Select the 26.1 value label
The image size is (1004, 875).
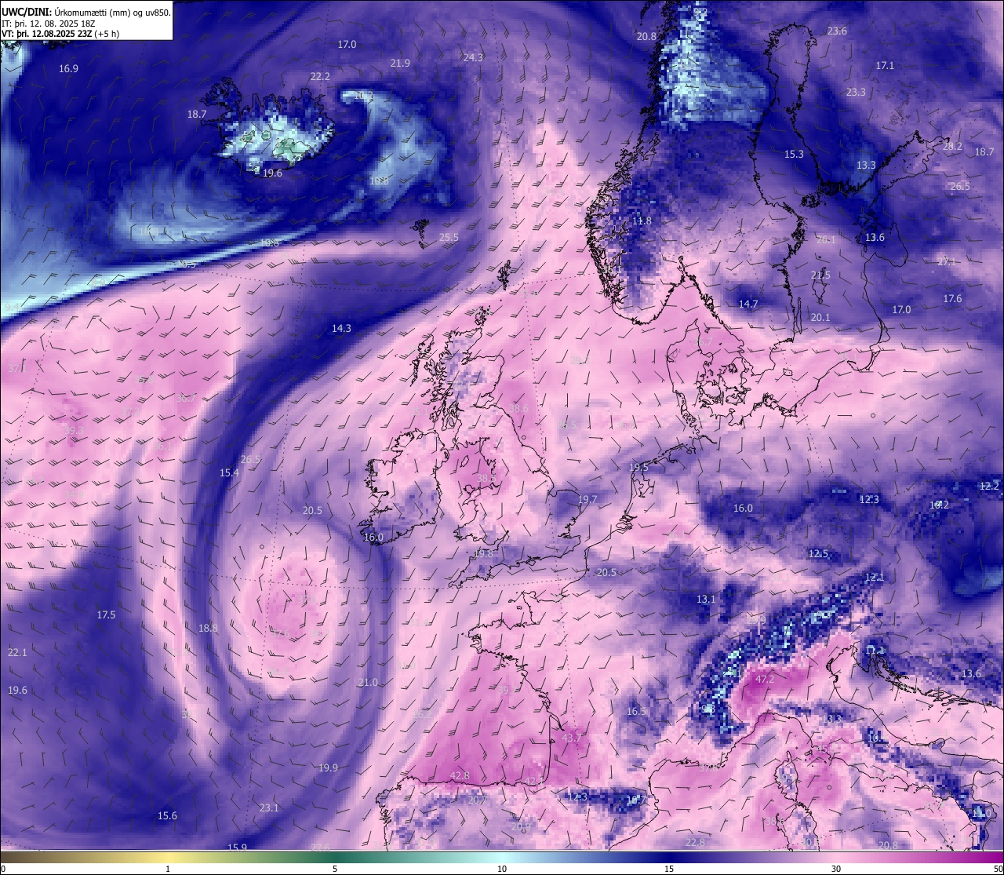[826, 240]
